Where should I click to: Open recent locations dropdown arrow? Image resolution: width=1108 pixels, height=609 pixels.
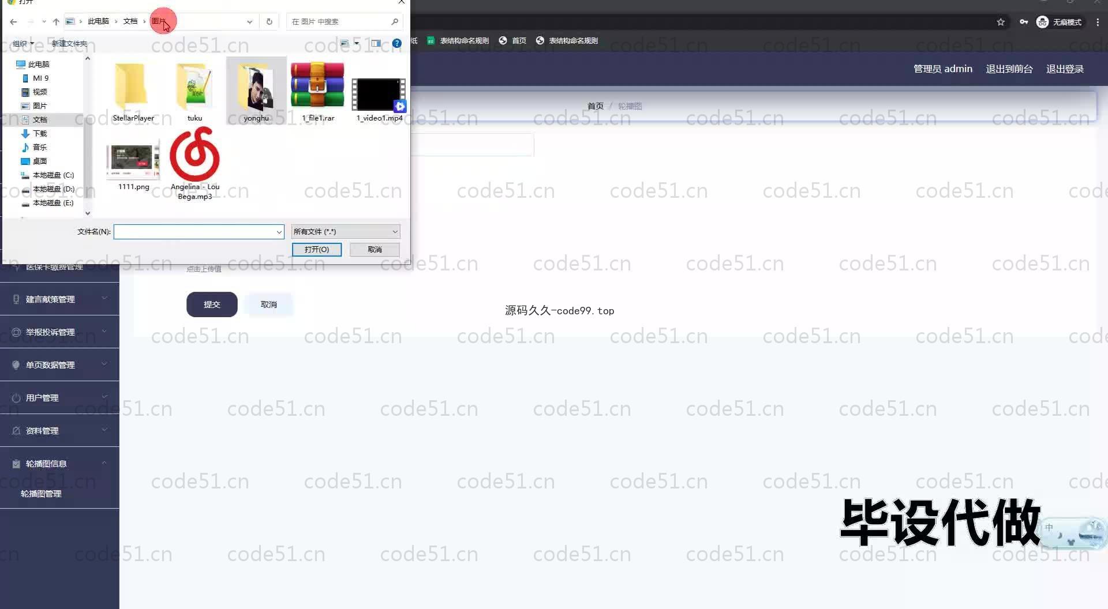[x=44, y=22]
